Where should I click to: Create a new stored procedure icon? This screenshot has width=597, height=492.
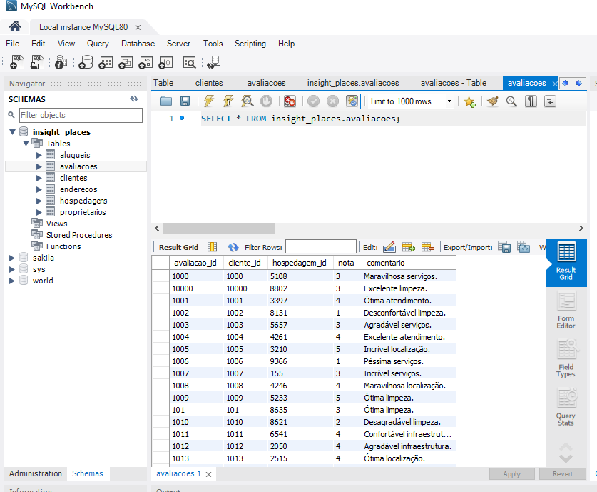click(x=146, y=62)
